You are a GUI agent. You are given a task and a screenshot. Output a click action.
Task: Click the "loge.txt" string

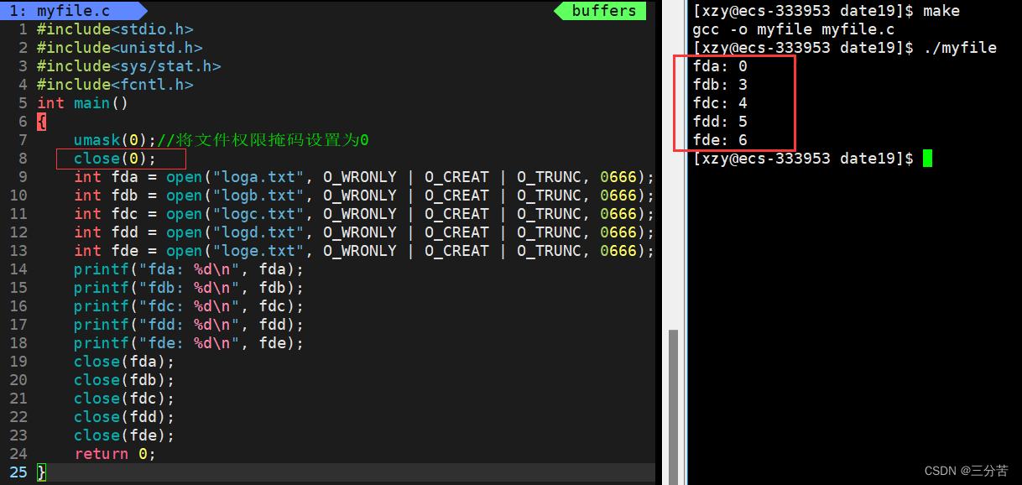pos(258,251)
